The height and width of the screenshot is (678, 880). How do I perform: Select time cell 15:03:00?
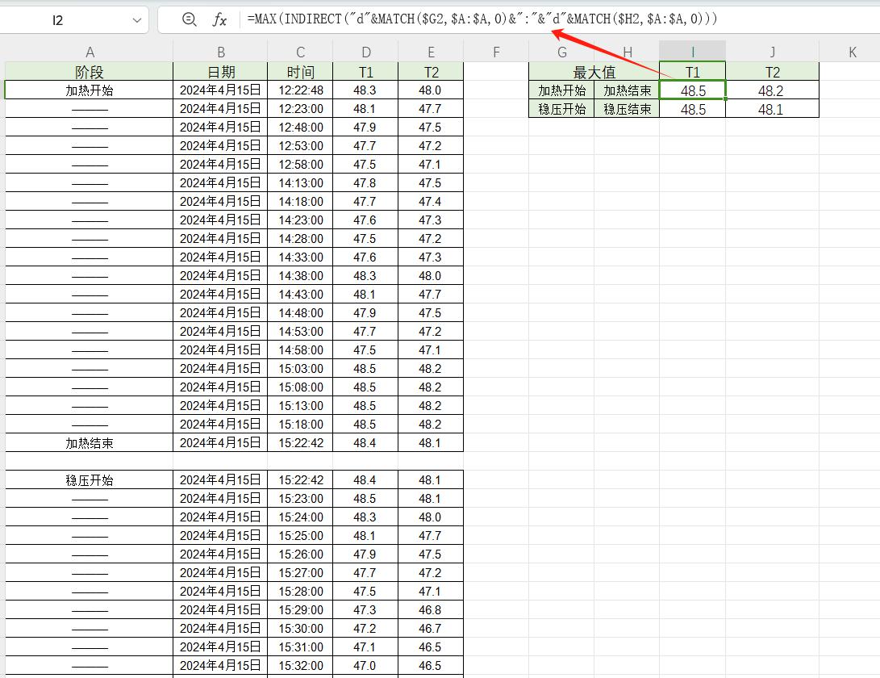click(x=300, y=369)
